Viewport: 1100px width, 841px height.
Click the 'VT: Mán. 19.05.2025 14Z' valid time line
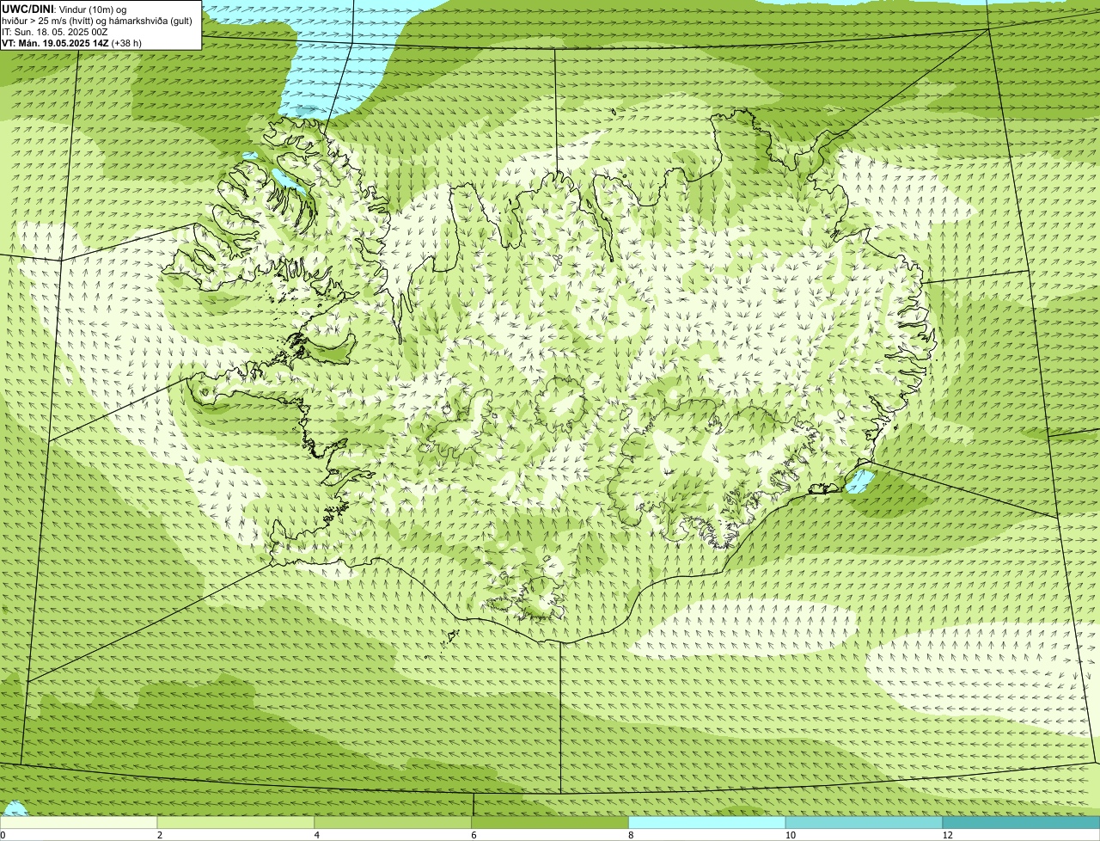(72, 43)
